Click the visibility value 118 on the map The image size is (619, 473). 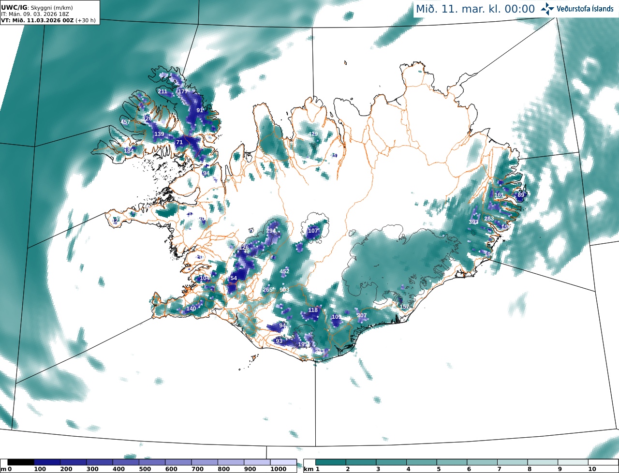click(x=313, y=310)
